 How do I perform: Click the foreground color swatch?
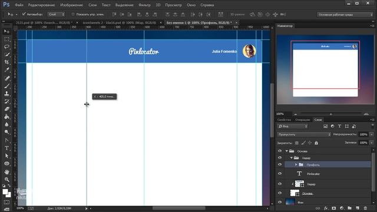tap(5, 191)
